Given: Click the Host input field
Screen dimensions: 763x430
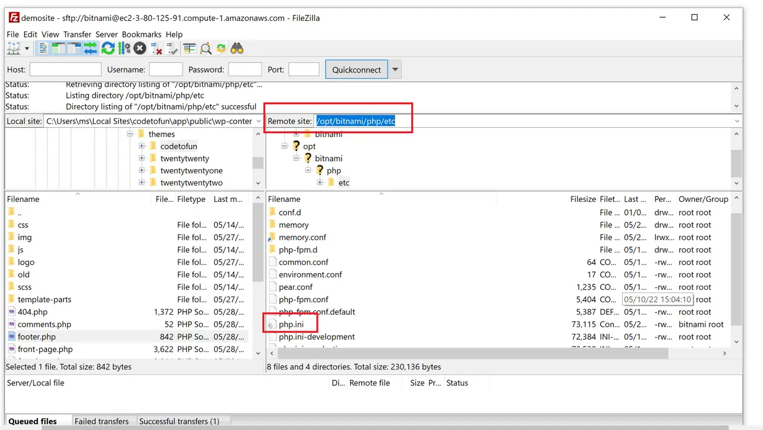Looking at the screenshot, I should point(65,69).
